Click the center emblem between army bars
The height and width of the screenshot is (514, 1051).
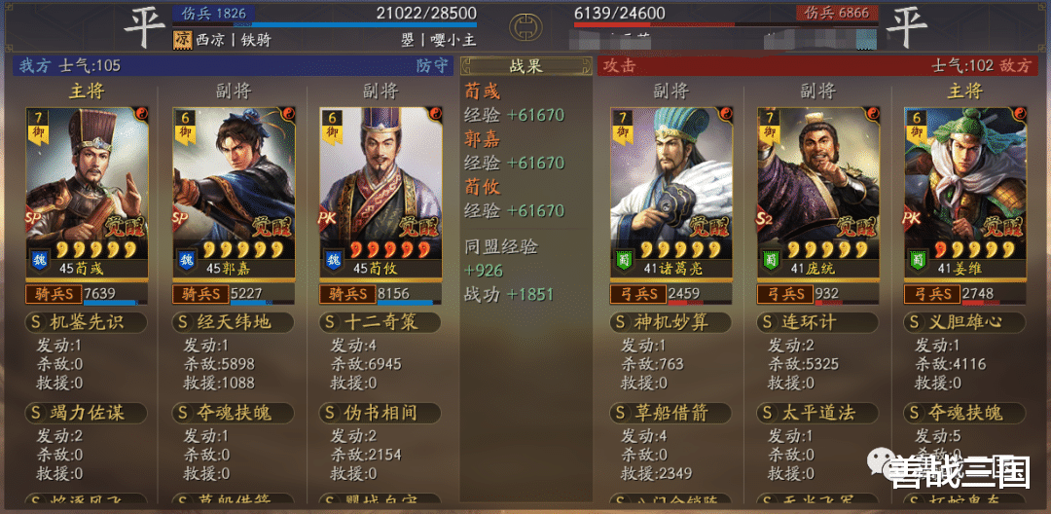click(x=526, y=27)
